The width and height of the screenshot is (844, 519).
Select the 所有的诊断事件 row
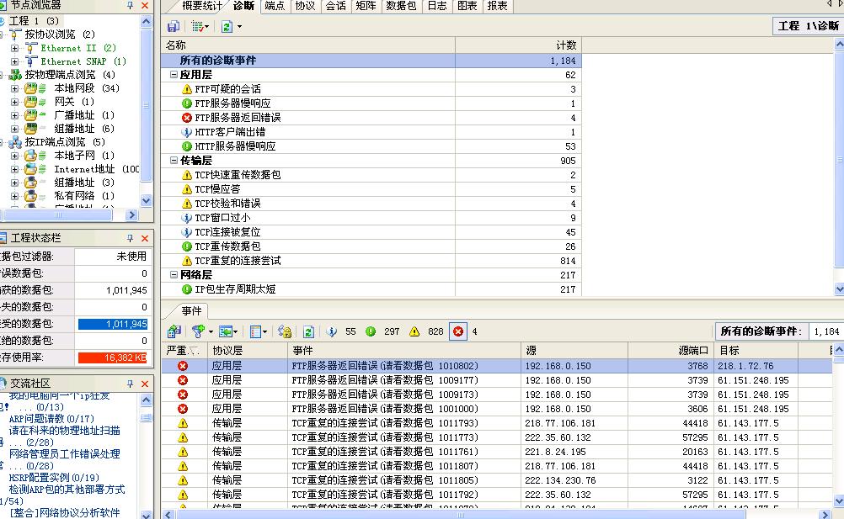371,61
